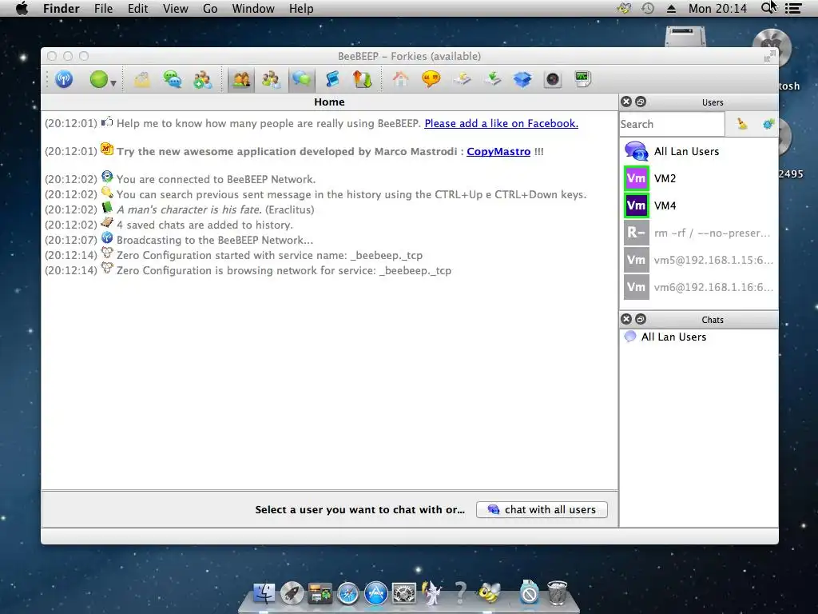Open the 'Please add a like on Facebook' link
The width and height of the screenshot is (818, 614).
coord(501,124)
